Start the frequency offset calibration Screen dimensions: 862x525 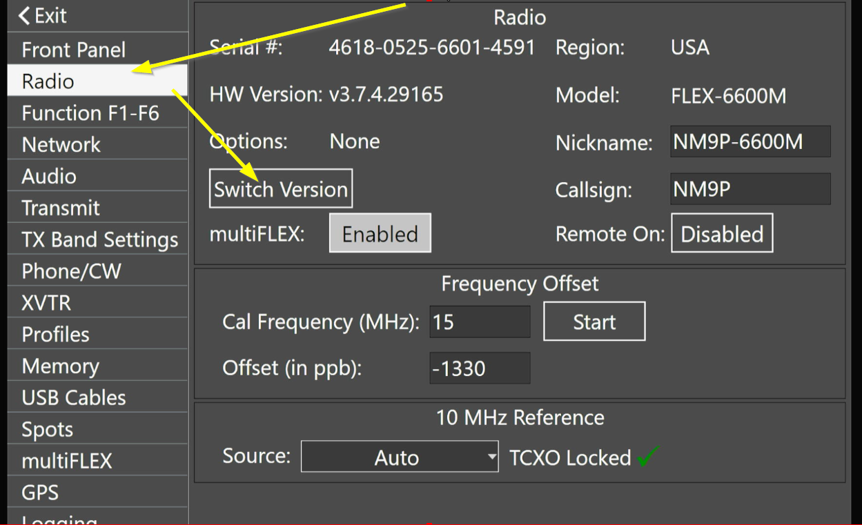click(594, 321)
